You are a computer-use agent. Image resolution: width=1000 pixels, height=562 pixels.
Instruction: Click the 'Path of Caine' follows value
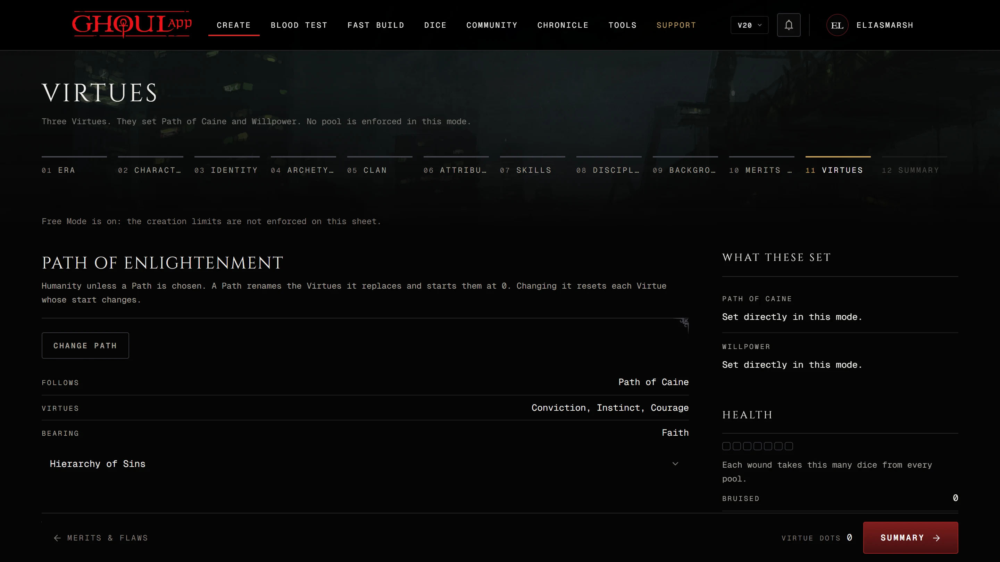(x=653, y=382)
